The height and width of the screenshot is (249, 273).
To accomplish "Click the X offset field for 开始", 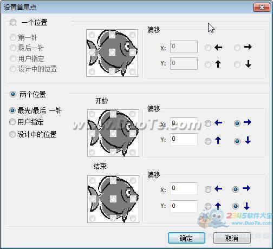I will (184, 123).
